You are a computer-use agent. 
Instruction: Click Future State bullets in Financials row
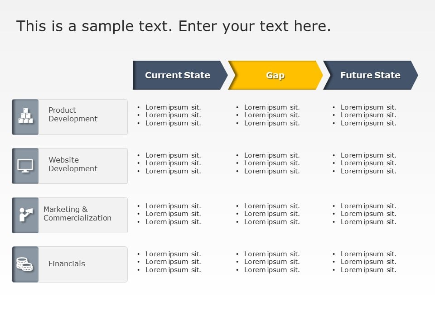pos(368,262)
